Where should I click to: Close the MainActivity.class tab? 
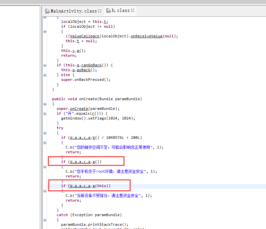click(100, 11)
